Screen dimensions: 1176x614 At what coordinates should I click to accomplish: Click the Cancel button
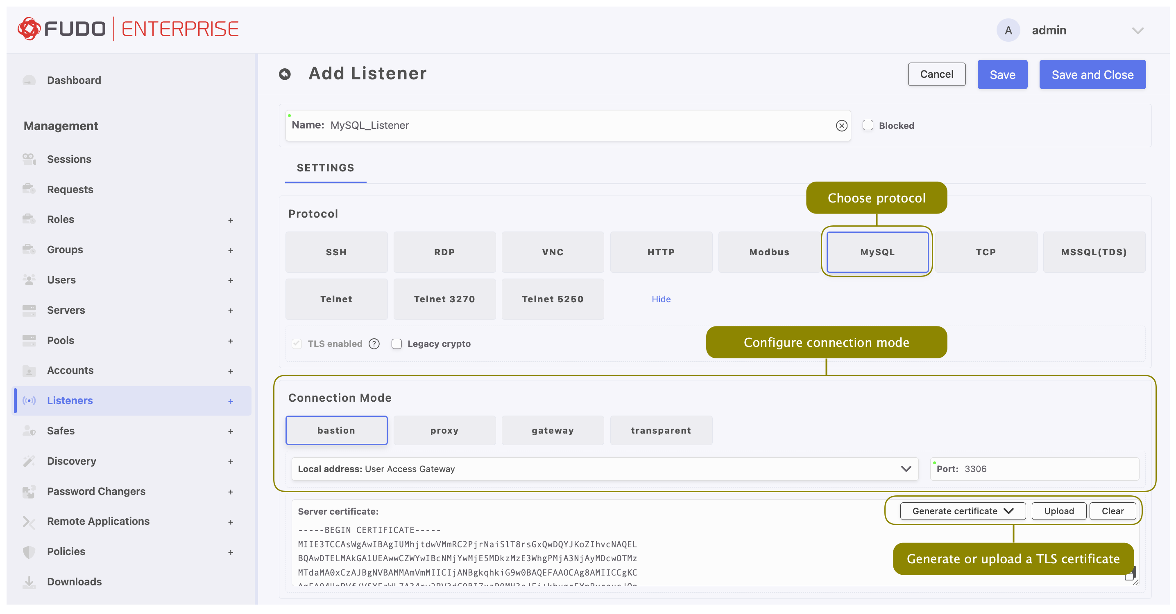tap(936, 74)
